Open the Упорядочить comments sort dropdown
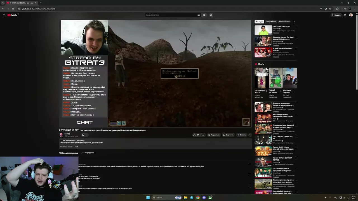Viewport: 358px width, 201px height. (88, 153)
